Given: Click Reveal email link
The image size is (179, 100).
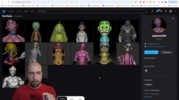Looking at the screenshot, I should (148, 97).
